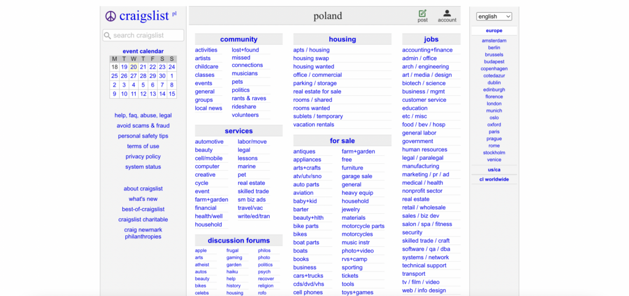This screenshot has width=629, height=296.
Task: Switch to venice craigslist site
Action: pos(494,160)
